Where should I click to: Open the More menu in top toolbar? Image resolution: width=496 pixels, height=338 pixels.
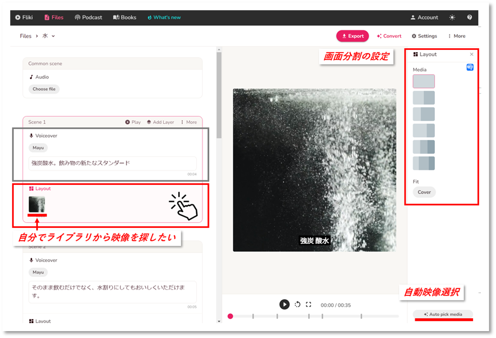[x=456, y=36]
